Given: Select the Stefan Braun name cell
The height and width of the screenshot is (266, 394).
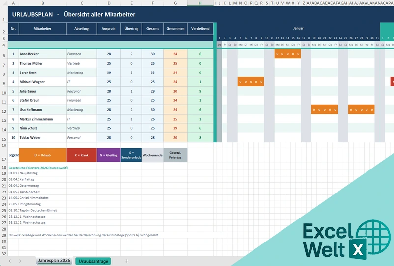Looking at the screenshot, I should (x=43, y=100).
